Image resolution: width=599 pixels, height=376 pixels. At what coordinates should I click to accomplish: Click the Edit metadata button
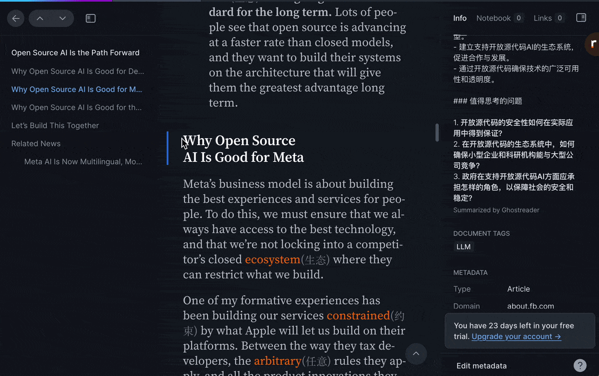[x=481, y=366]
